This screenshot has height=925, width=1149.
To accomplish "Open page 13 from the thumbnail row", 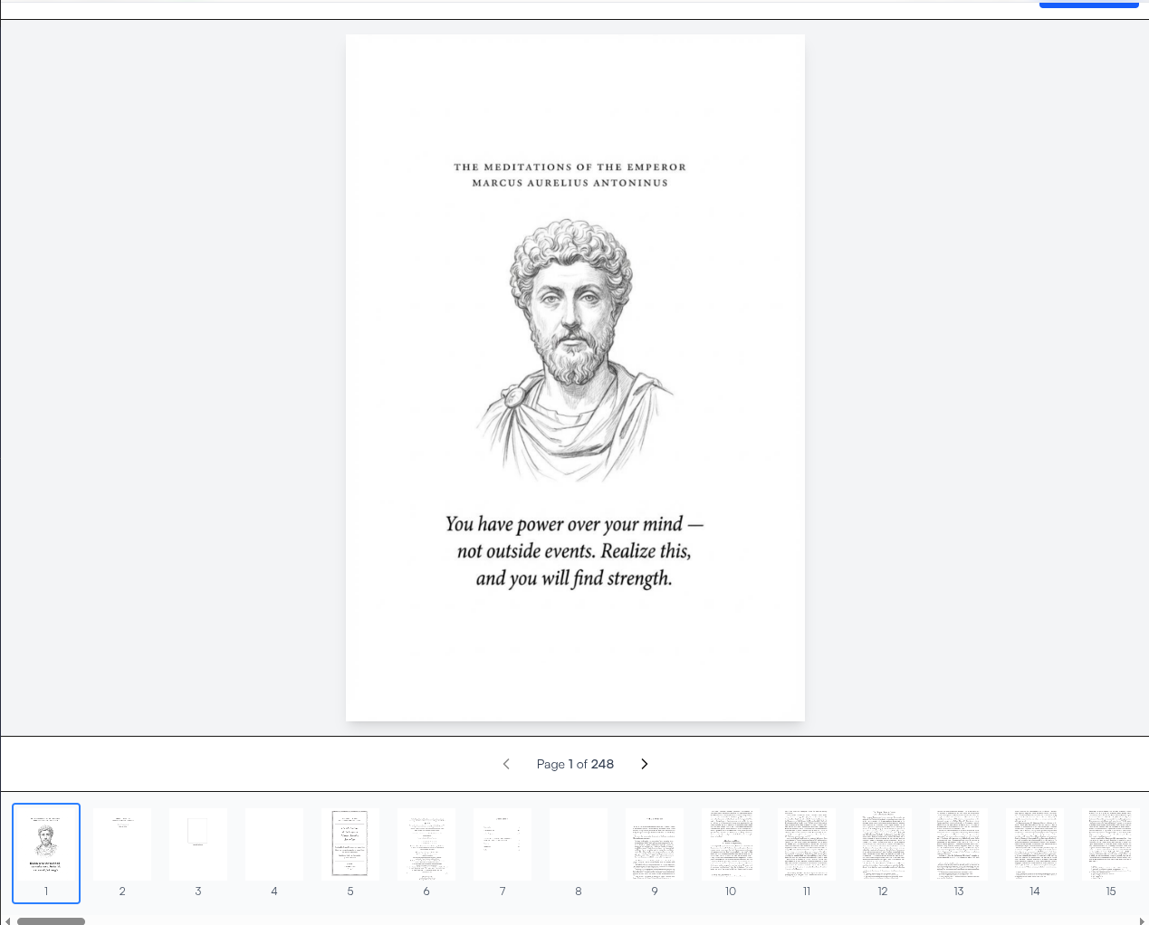I will point(959,844).
